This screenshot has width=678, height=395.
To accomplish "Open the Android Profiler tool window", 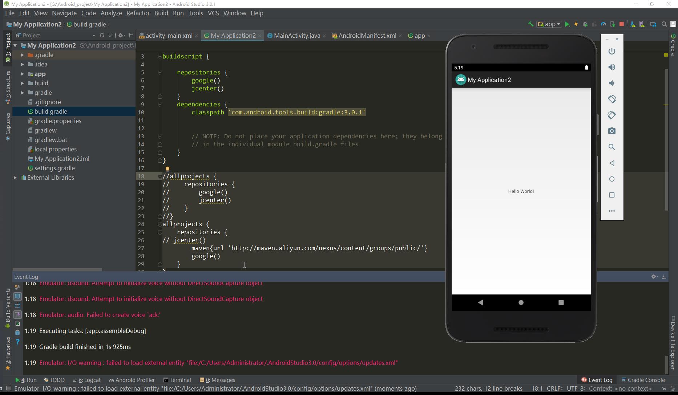I will tap(132, 380).
